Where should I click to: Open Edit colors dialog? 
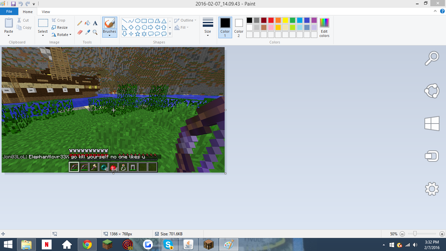click(x=324, y=28)
